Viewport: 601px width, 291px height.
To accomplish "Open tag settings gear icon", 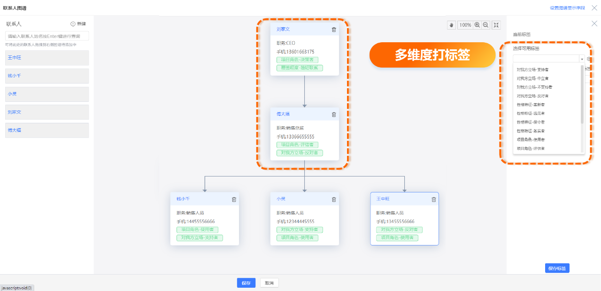I will click(x=589, y=59).
